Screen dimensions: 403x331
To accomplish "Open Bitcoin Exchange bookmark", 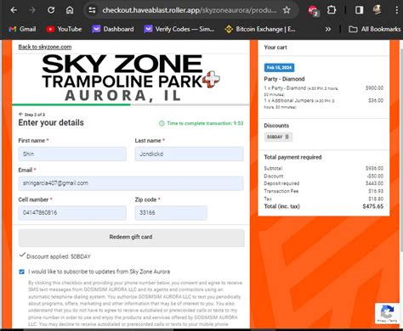I will click(x=260, y=29).
